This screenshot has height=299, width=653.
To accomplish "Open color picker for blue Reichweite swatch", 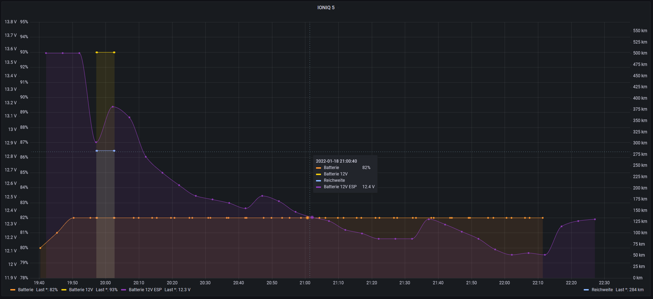I will [x=586, y=290].
